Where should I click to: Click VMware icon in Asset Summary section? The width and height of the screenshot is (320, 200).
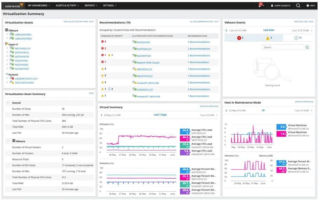pyautogui.click(x=14, y=141)
